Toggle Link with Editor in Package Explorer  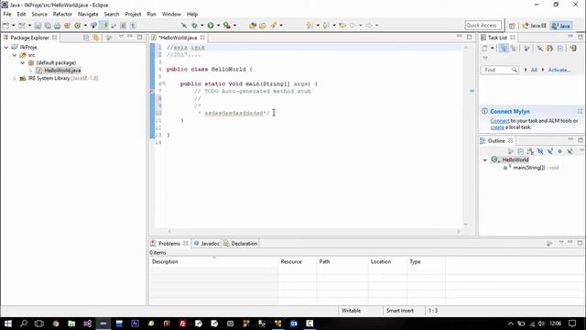pyautogui.click(x=95, y=38)
